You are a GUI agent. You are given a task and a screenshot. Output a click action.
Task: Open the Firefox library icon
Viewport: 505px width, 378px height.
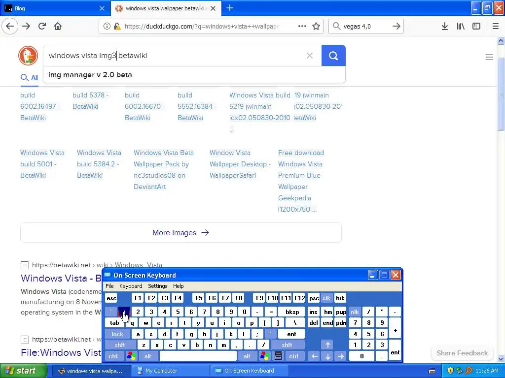(461, 26)
